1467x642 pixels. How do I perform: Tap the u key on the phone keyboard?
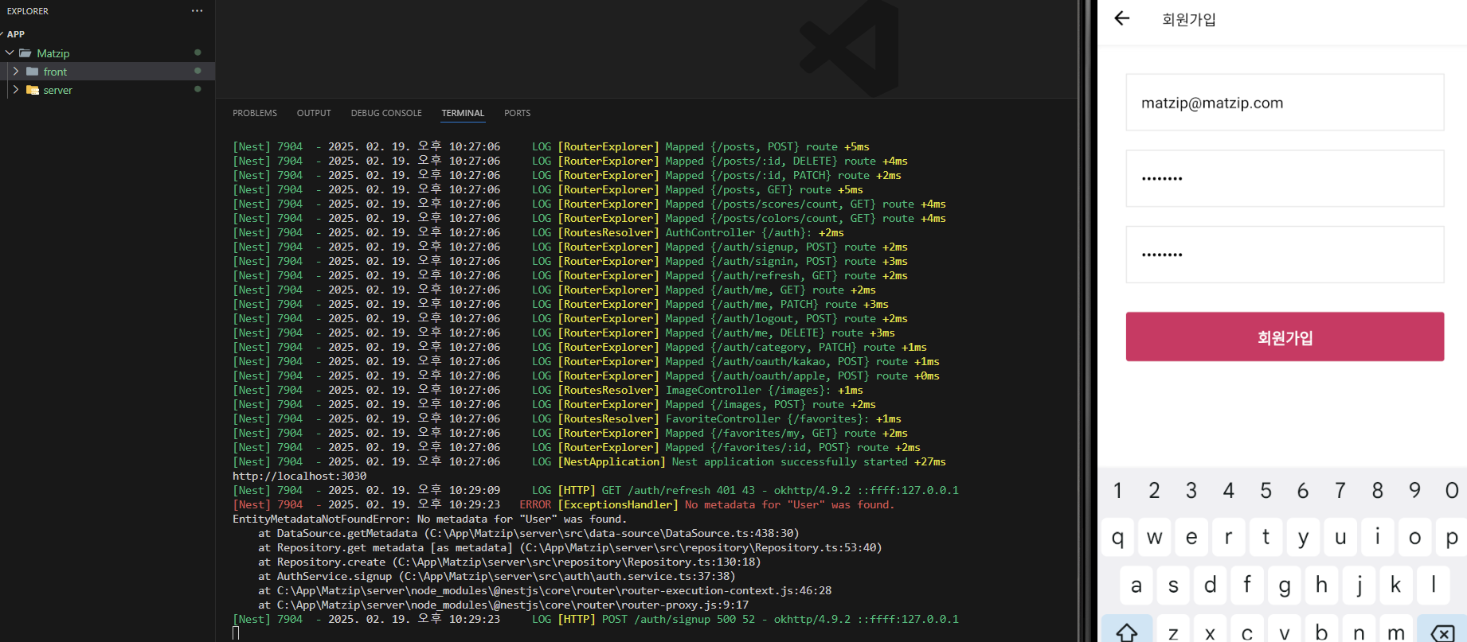[x=1340, y=538]
